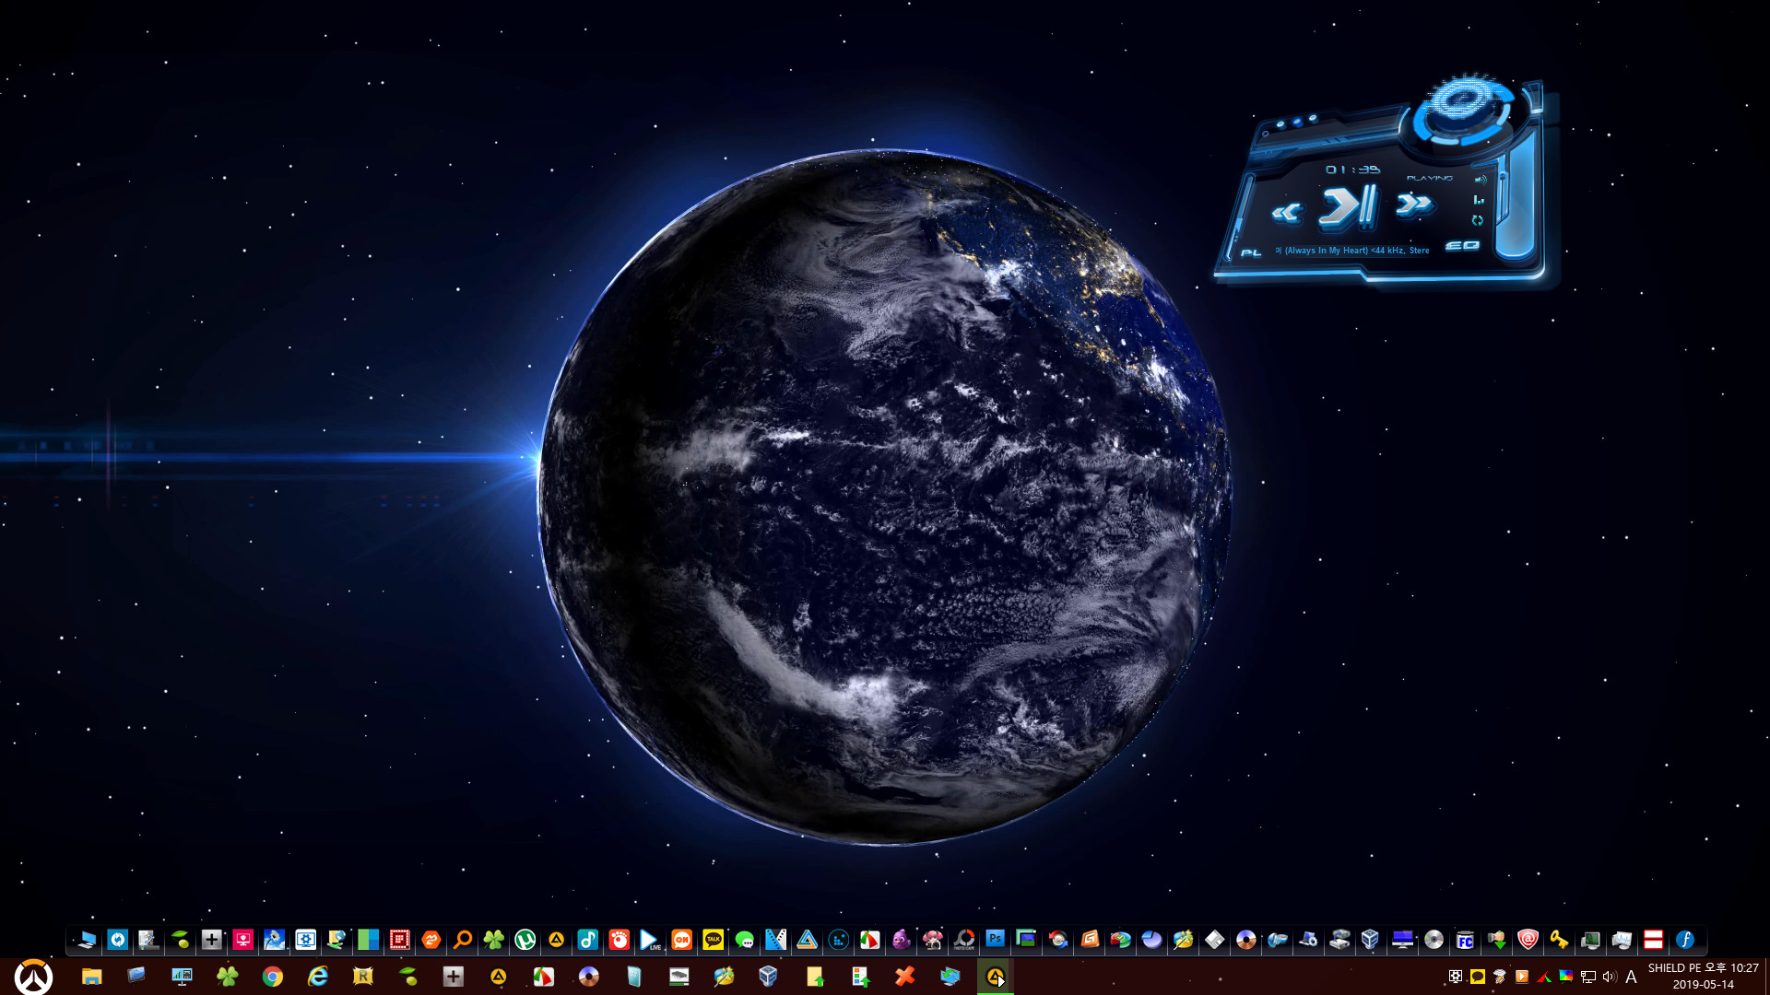Skip to the previous track in the player

(x=1286, y=213)
